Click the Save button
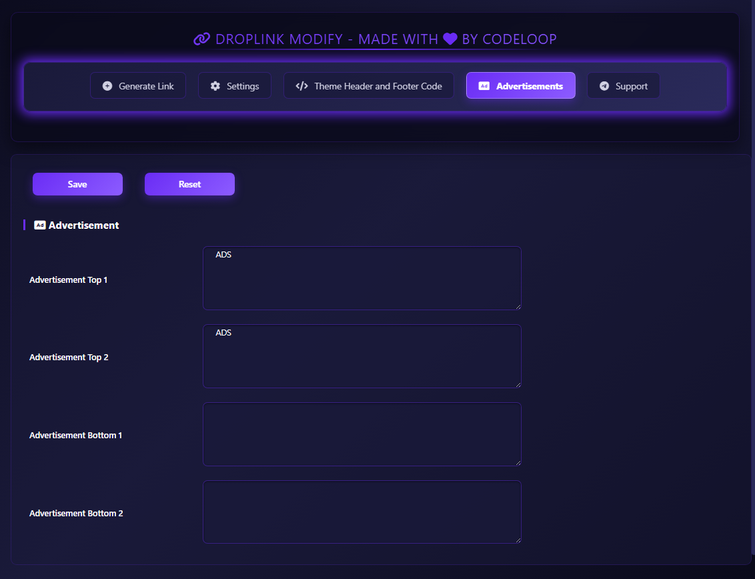755x579 pixels. point(77,184)
